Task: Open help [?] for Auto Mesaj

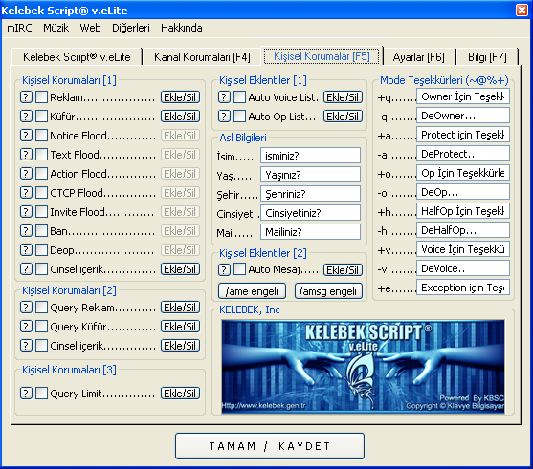Action: [224, 269]
